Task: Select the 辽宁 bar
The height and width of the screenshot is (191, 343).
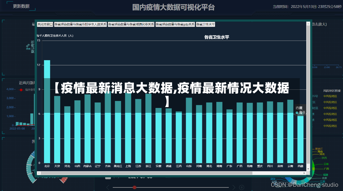Action: 98,133
